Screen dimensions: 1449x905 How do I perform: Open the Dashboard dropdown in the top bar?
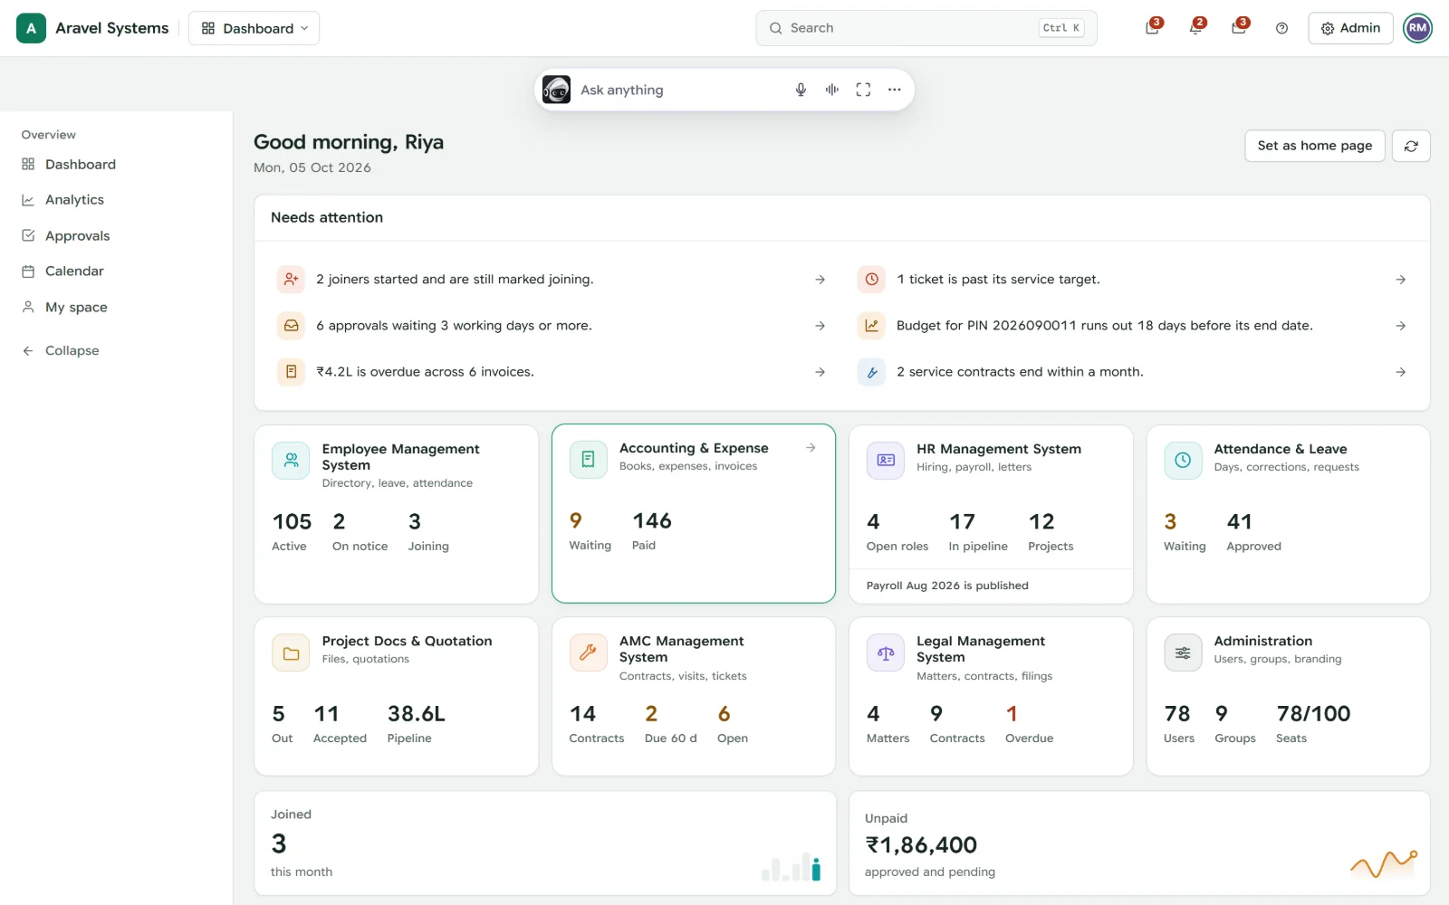pyautogui.click(x=254, y=28)
